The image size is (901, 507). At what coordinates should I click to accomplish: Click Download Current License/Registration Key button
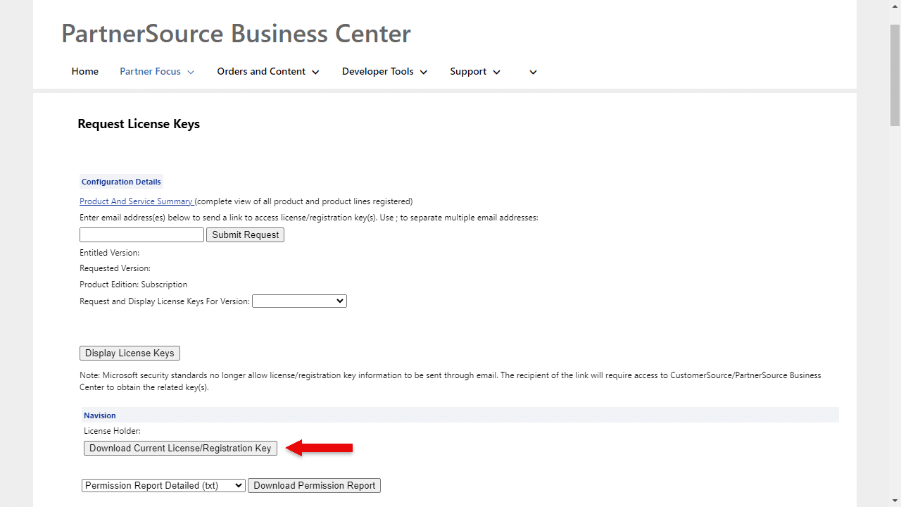point(180,448)
